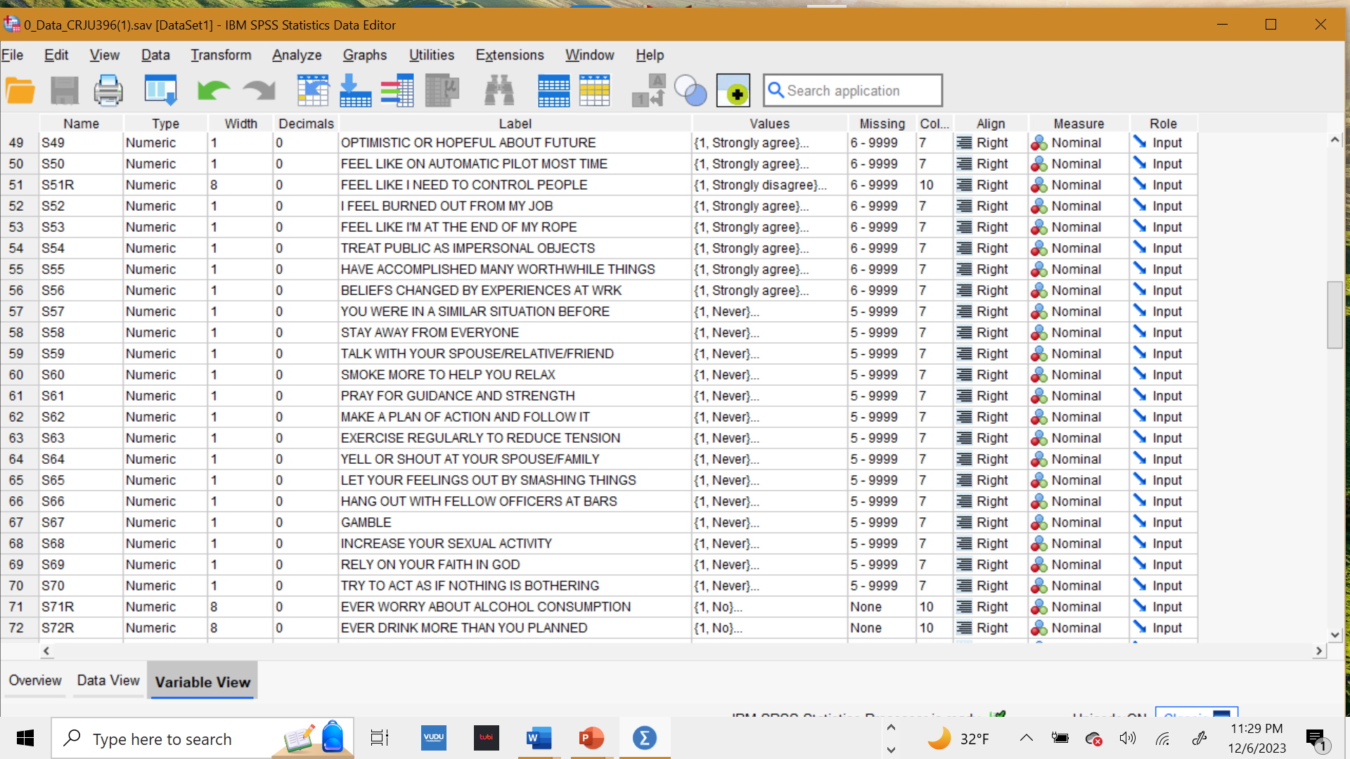Open the Transform menu

pyautogui.click(x=221, y=55)
